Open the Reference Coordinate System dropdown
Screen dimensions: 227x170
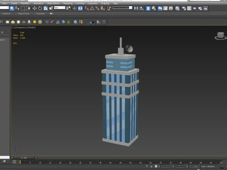point(60,8)
